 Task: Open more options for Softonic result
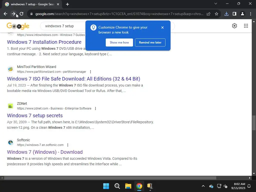pos(68,145)
